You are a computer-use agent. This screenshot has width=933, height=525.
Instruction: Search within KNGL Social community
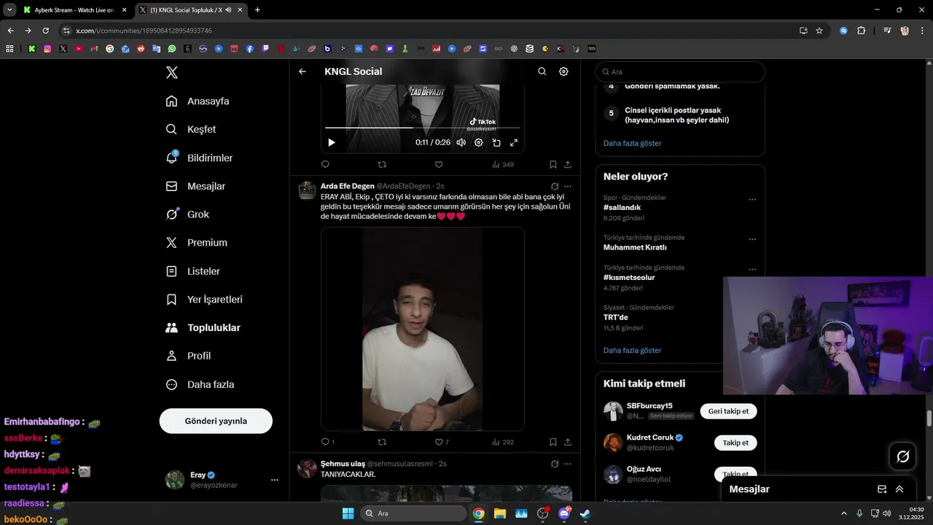click(542, 71)
